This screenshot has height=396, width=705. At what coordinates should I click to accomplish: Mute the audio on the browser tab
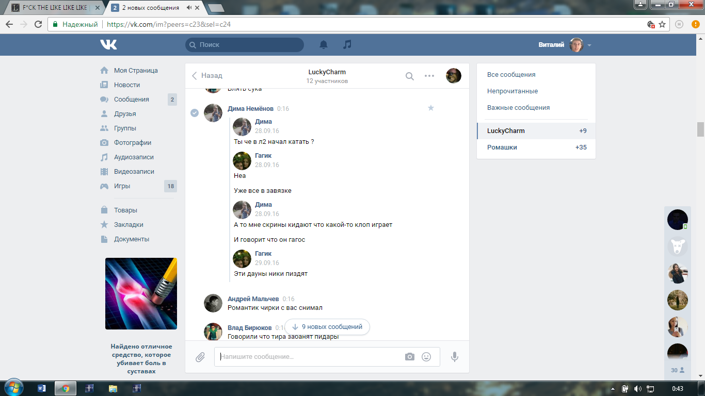click(190, 8)
